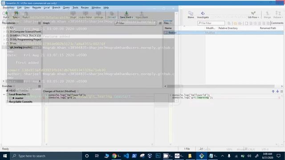Screen dimensions: 285x160
Task: Expand the D:\Computer Science repository group
Action: (4, 32)
